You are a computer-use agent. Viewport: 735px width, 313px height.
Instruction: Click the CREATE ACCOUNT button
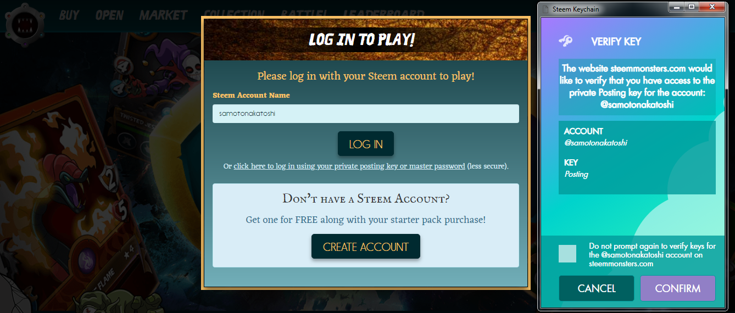366,247
